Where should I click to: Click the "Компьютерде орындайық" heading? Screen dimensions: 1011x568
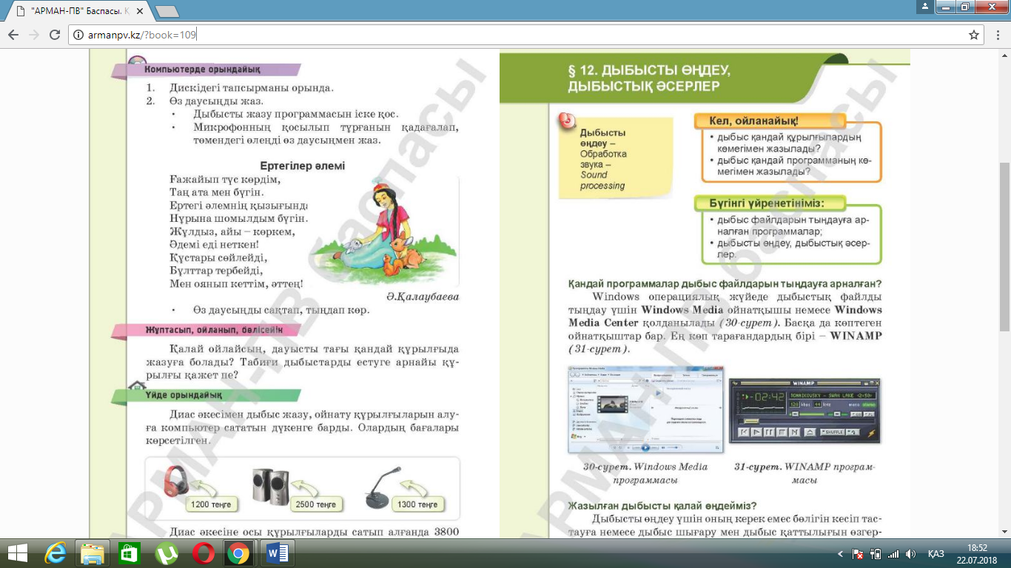point(202,70)
